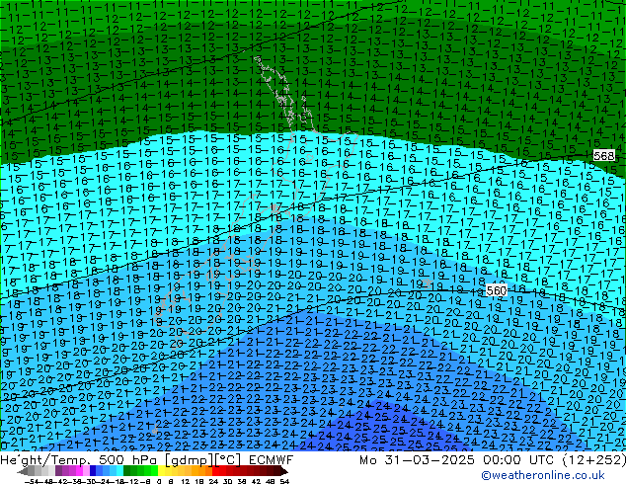This screenshot has height=484, width=626.
Task: Click the ECMWF model label
Action: 272,460
